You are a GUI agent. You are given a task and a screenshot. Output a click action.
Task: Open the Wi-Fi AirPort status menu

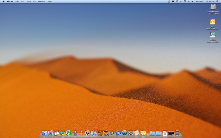coord(185,1)
